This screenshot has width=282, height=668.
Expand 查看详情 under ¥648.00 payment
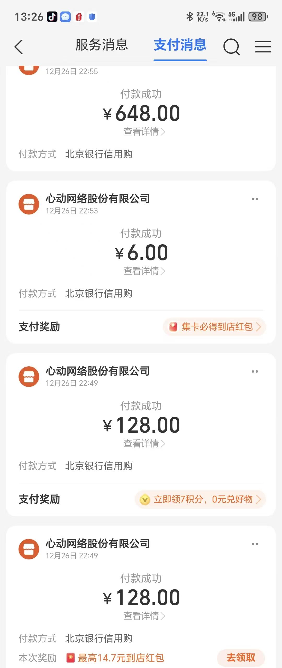[x=144, y=132]
